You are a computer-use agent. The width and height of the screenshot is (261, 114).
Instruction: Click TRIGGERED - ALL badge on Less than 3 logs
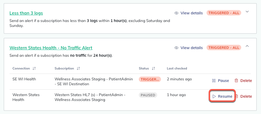224,13
